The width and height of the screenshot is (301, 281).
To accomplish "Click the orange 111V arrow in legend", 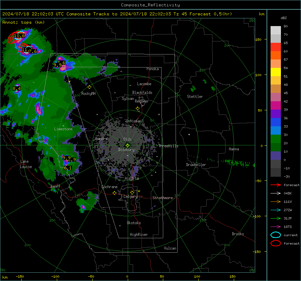I will pyautogui.click(x=276, y=201).
